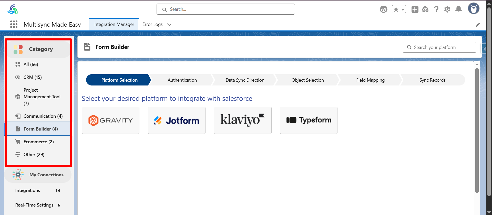The height and width of the screenshot is (215, 492).
Task: Select the Data Sync Direction step
Action: [245, 80]
